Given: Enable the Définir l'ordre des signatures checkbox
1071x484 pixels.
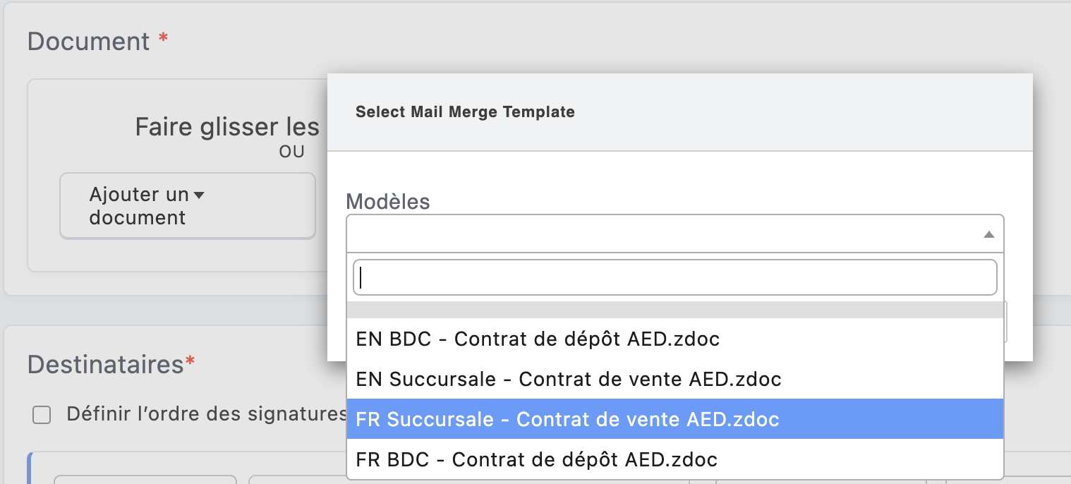Looking at the screenshot, I should pos(42,415).
